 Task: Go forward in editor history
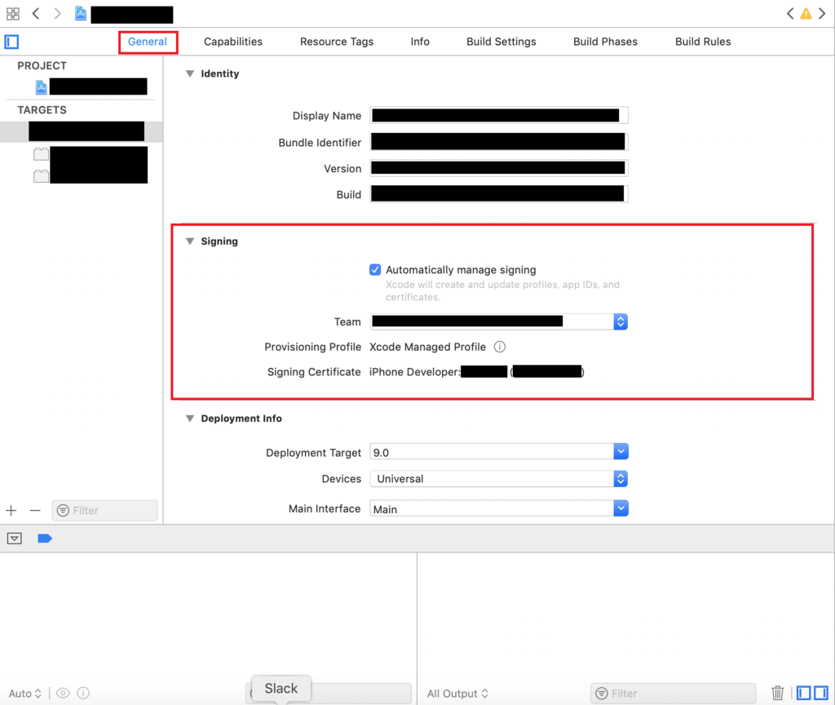57,13
